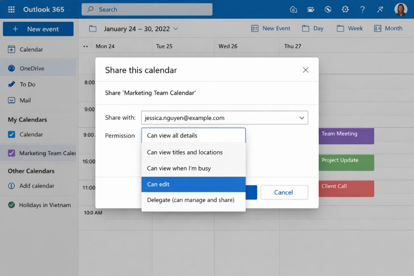Select Can edit permission option
This screenshot has height=276, width=414.
coord(193,184)
